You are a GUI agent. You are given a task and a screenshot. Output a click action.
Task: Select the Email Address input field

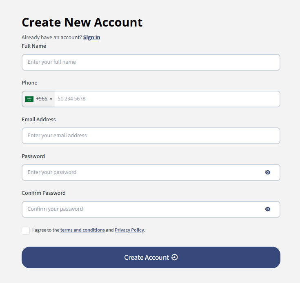point(151,136)
